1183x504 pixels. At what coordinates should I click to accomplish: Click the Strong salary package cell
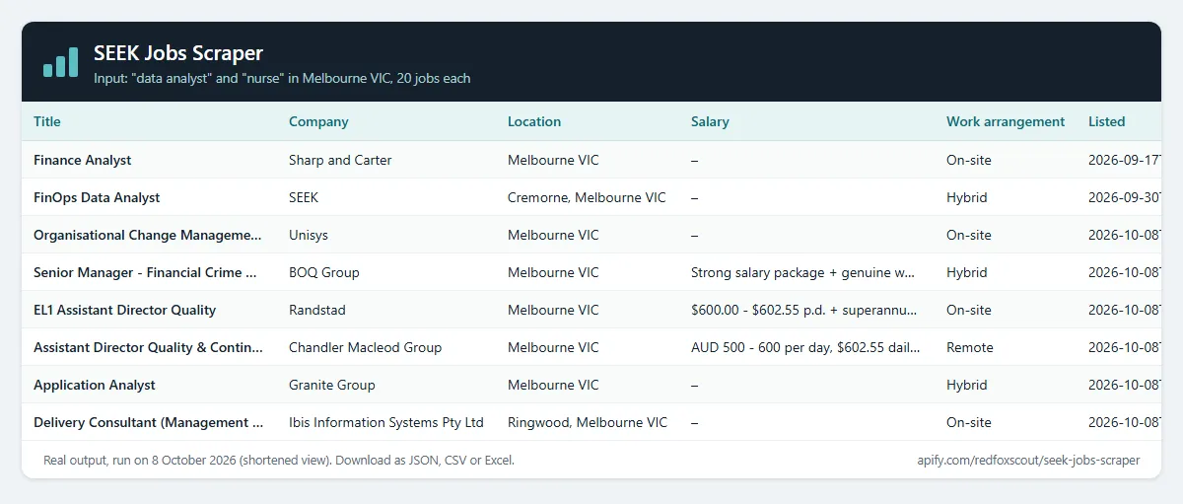[804, 272]
